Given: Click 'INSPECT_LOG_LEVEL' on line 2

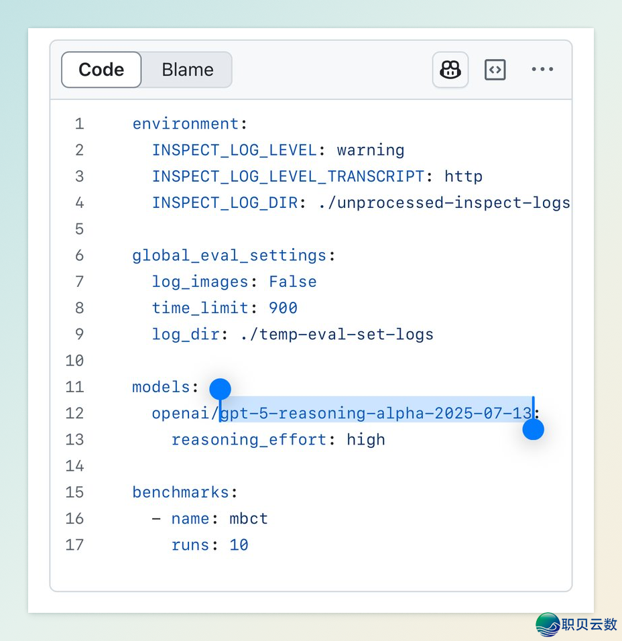Looking at the screenshot, I should (x=234, y=150).
